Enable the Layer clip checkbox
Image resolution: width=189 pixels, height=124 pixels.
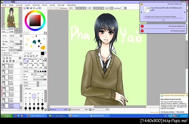(12, 53)
